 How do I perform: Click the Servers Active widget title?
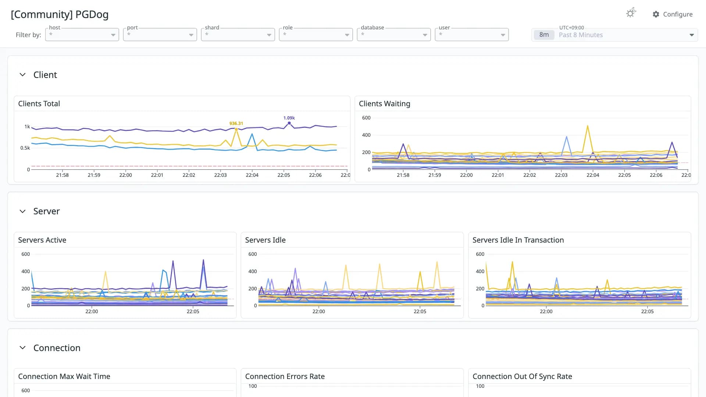click(42, 240)
